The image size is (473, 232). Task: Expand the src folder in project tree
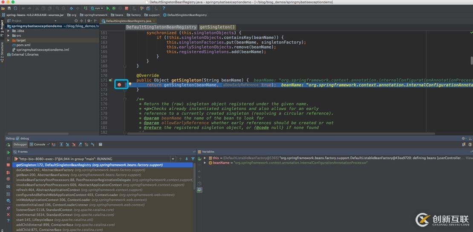pyautogui.click(x=9, y=36)
